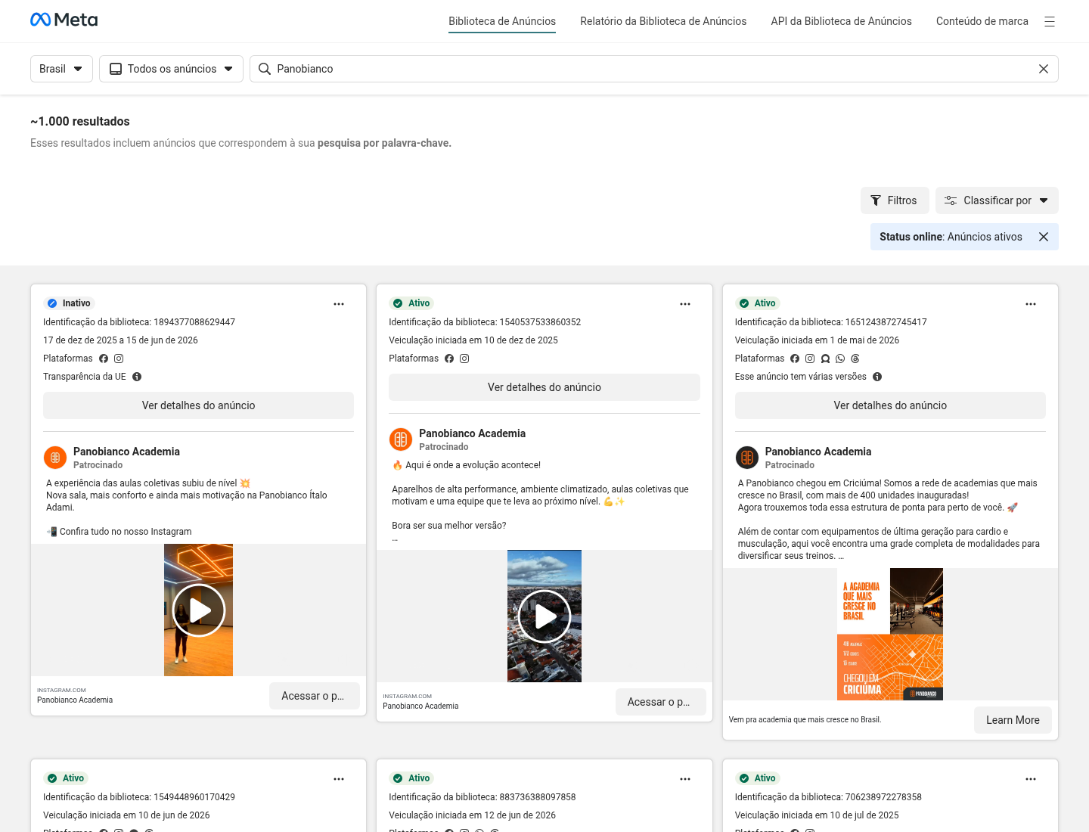Expand the Classificar por dropdown
This screenshot has width=1089, height=832.
tap(997, 200)
